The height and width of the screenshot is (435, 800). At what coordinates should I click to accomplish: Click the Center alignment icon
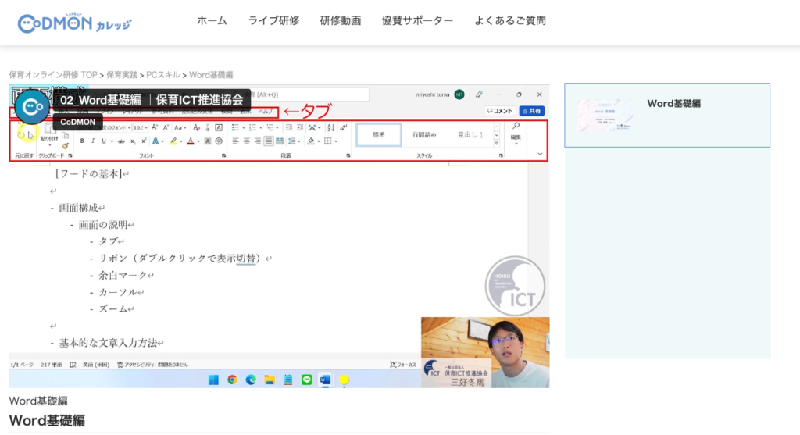click(x=246, y=141)
